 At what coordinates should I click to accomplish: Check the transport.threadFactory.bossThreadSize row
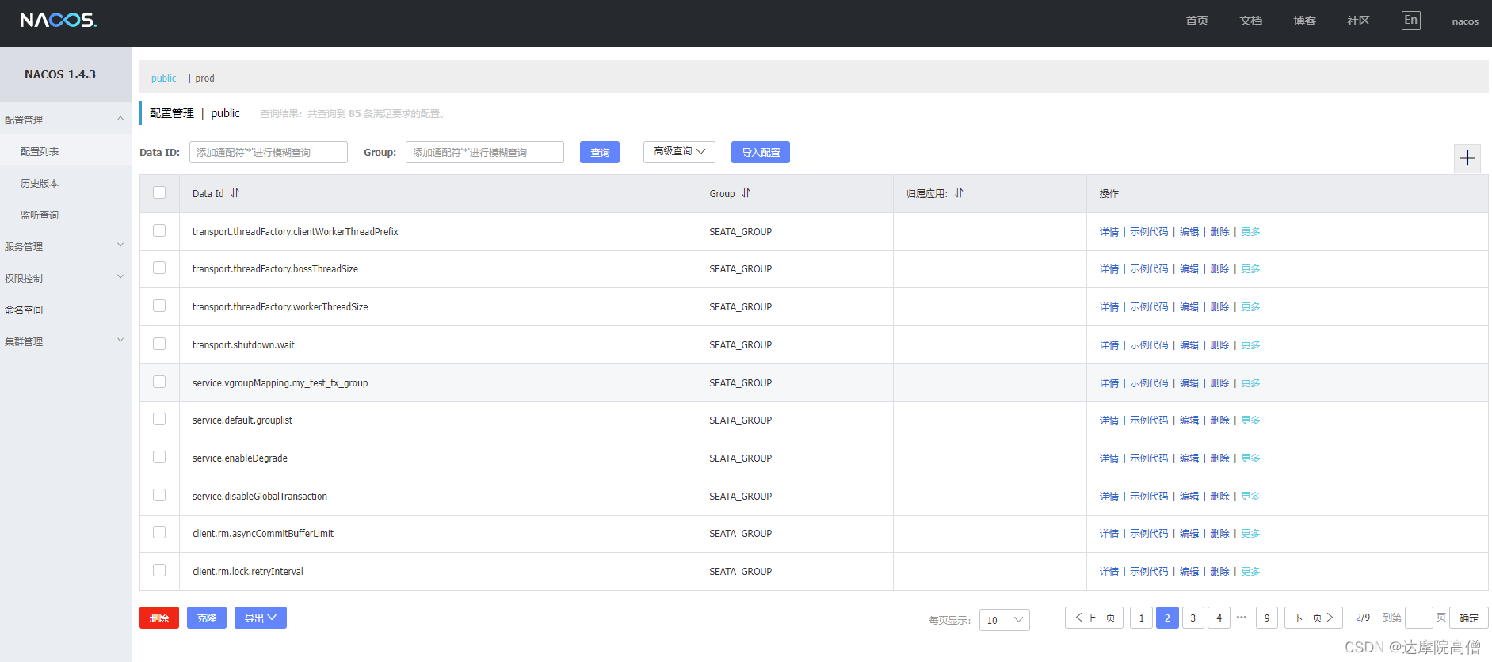(x=159, y=268)
